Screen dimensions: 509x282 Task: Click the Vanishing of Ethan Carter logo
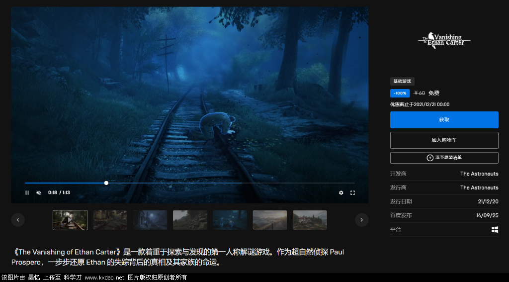444,41
